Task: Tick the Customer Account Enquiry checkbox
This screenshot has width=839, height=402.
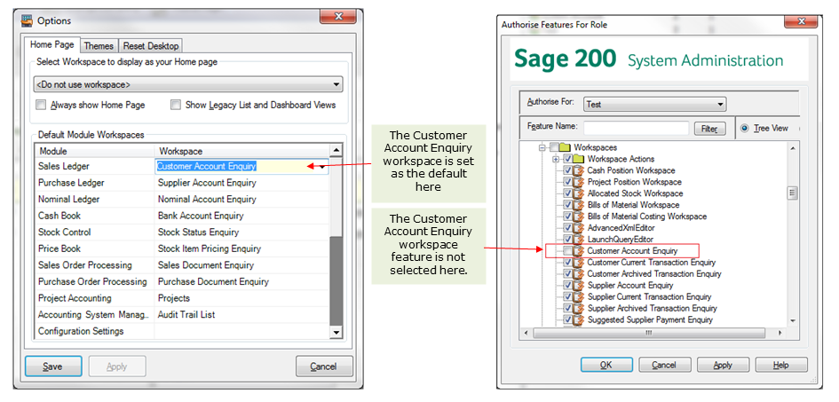Action: point(567,251)
